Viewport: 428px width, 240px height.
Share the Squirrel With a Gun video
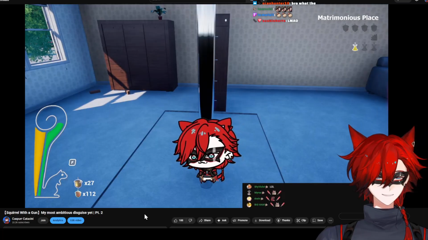coord(205,220)
